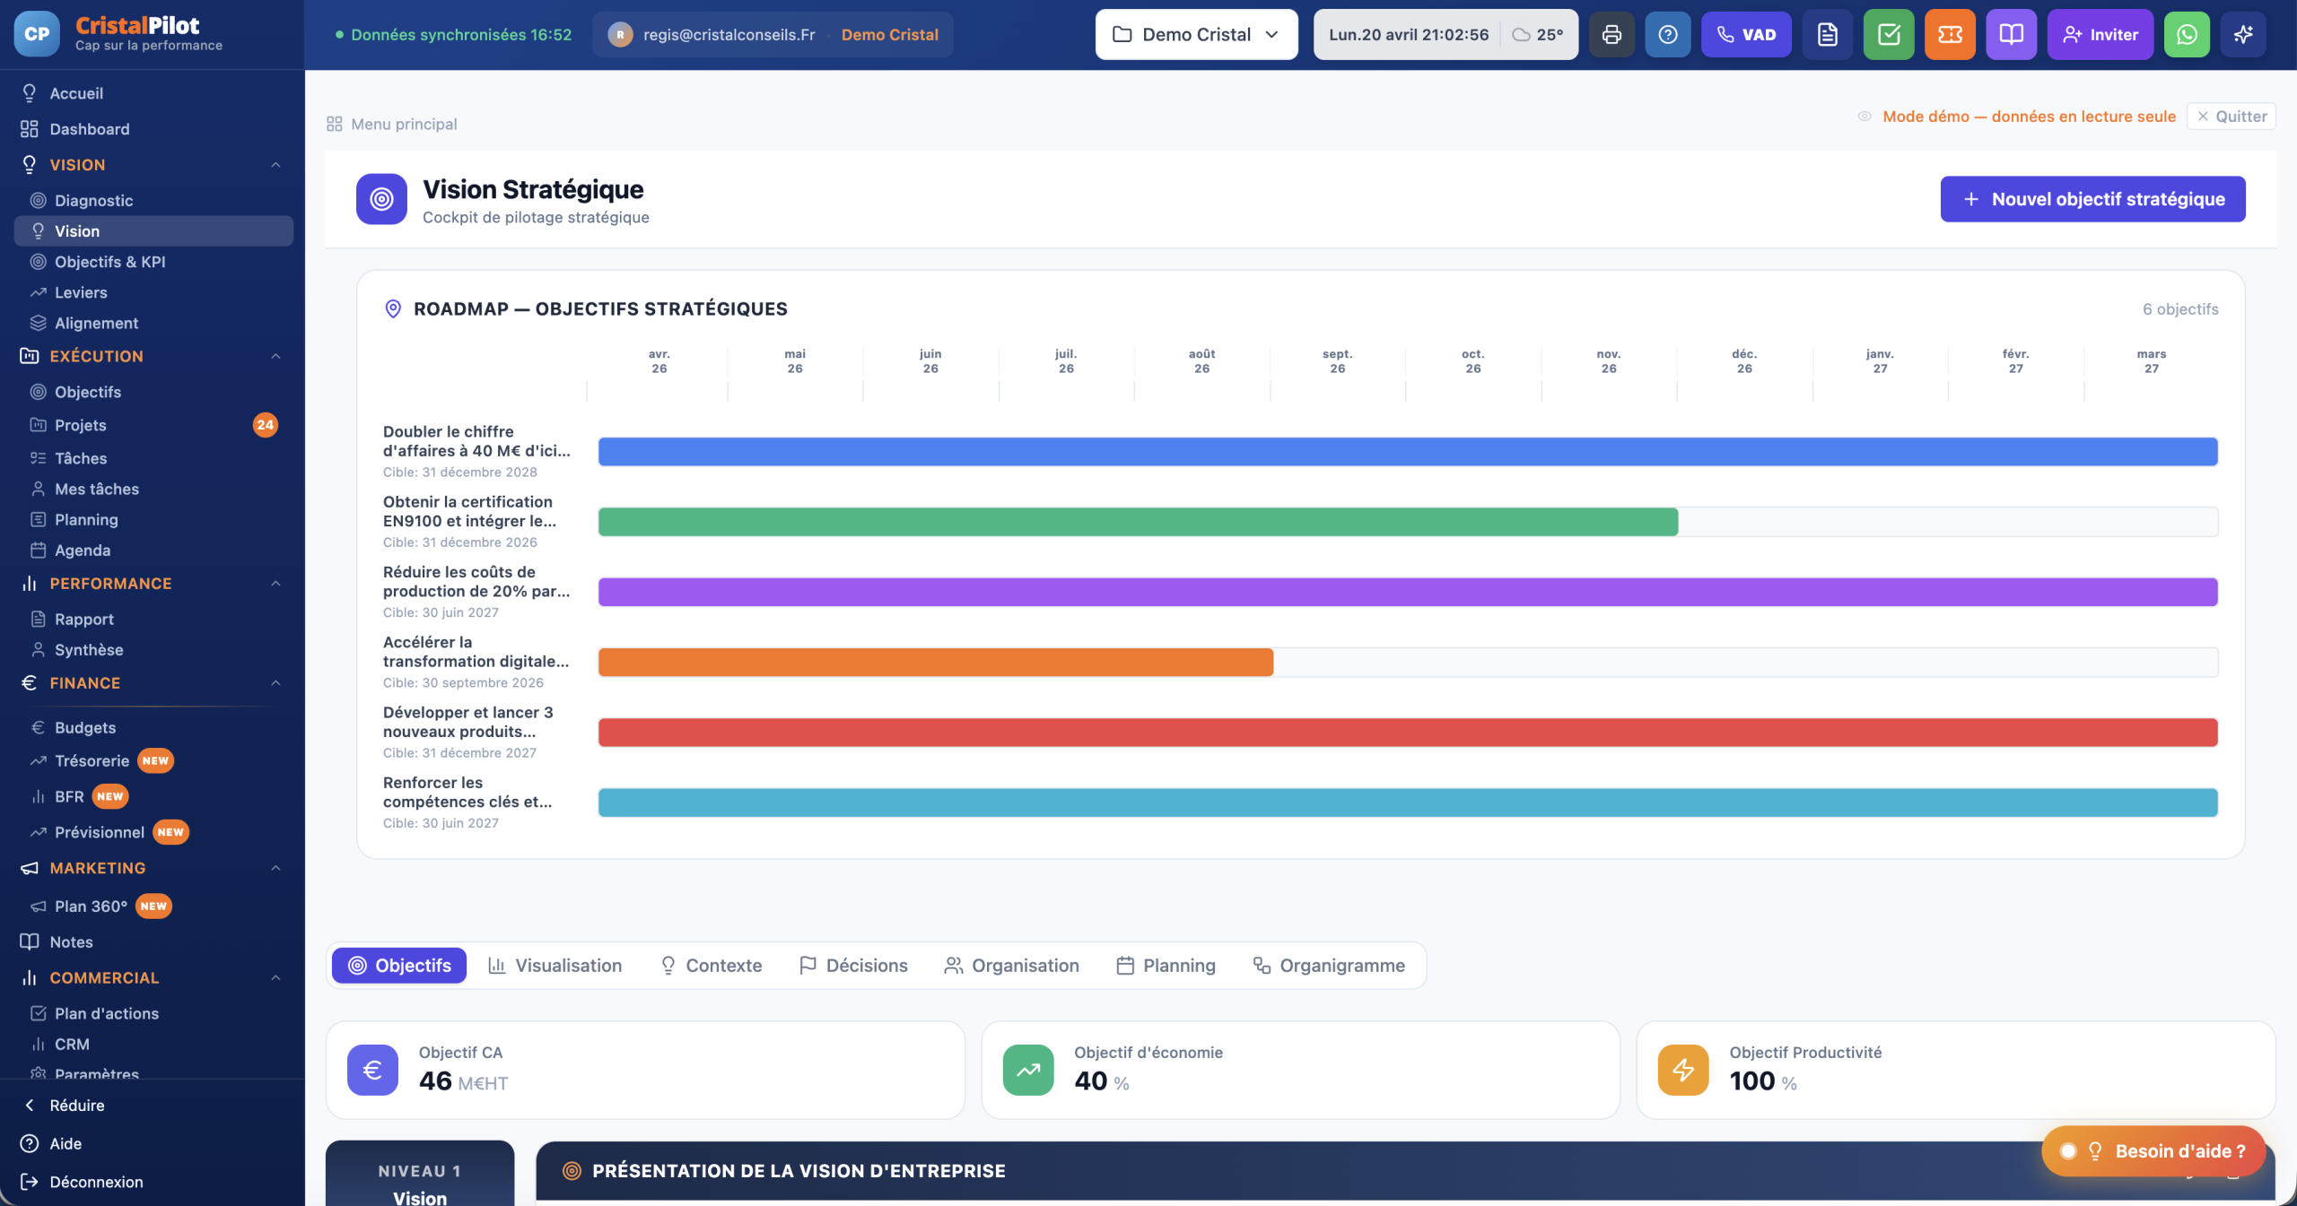Click the sparkles AI icon button
This screenshot has height=1206, width=2297.
(x=2243, y=35)
